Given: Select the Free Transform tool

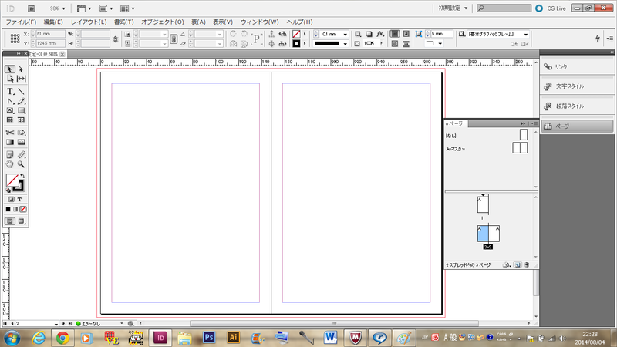Looking at the screenshot, I should [x=22, y=133].
